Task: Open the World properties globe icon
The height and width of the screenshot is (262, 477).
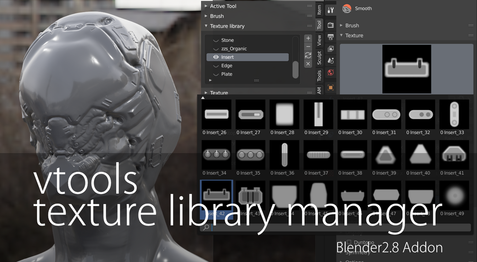Action: click(x=330, y=72)
